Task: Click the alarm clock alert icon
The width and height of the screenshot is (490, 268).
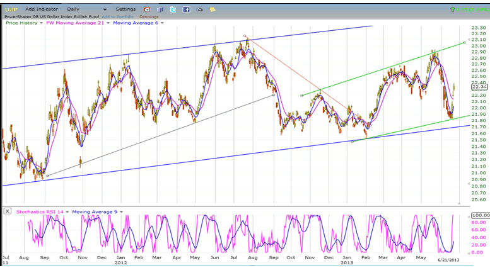Action: click(147, 9)
